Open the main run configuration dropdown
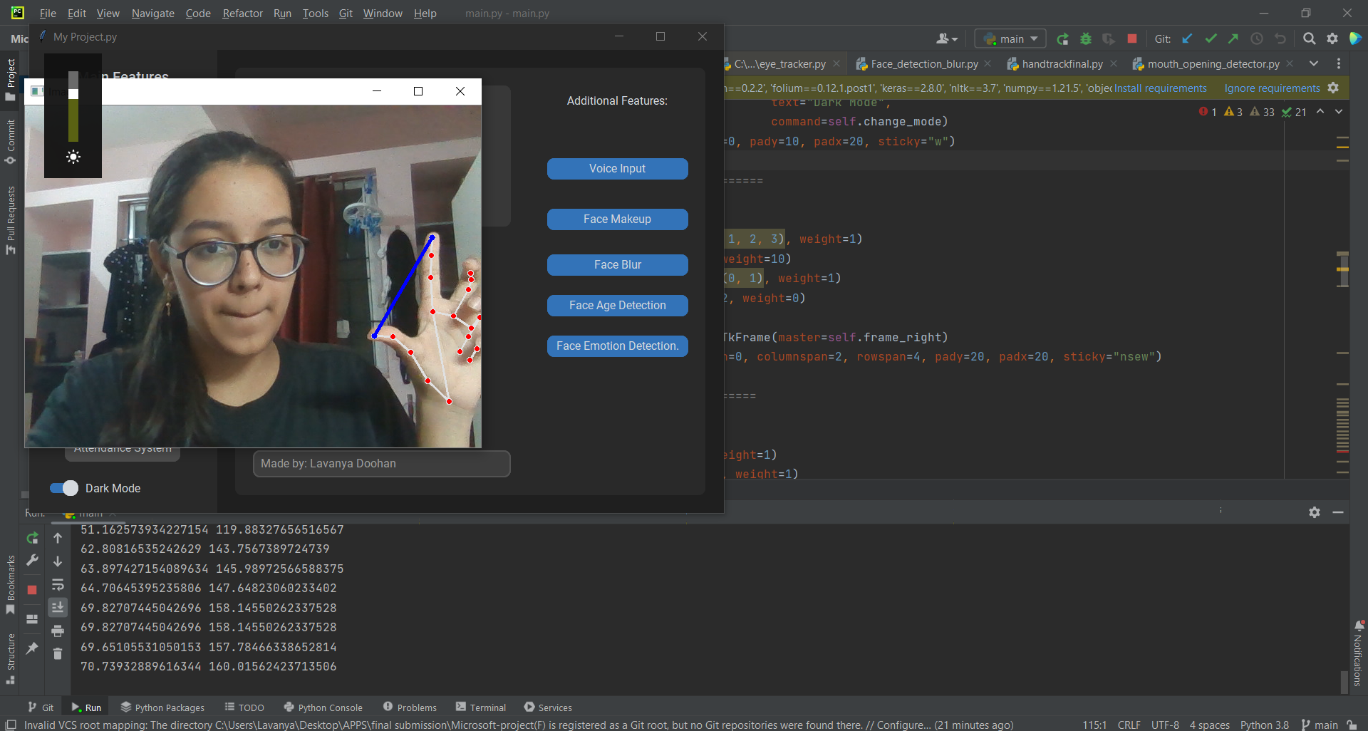Screen dimensions: 1368x731 [1010, 38]
